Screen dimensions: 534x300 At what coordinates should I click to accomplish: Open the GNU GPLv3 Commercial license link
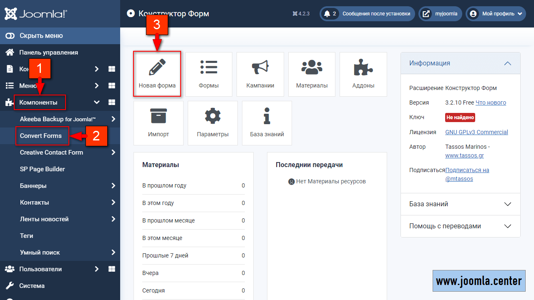tap(476, 132)
